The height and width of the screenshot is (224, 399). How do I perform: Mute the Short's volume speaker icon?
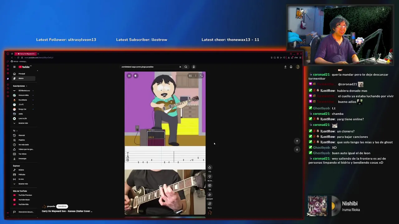coord(136,76)
